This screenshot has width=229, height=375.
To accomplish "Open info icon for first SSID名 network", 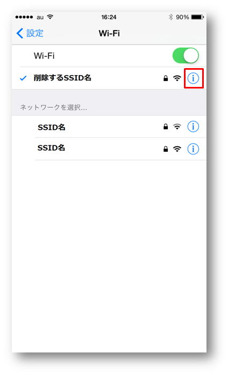I will point(193,127).
